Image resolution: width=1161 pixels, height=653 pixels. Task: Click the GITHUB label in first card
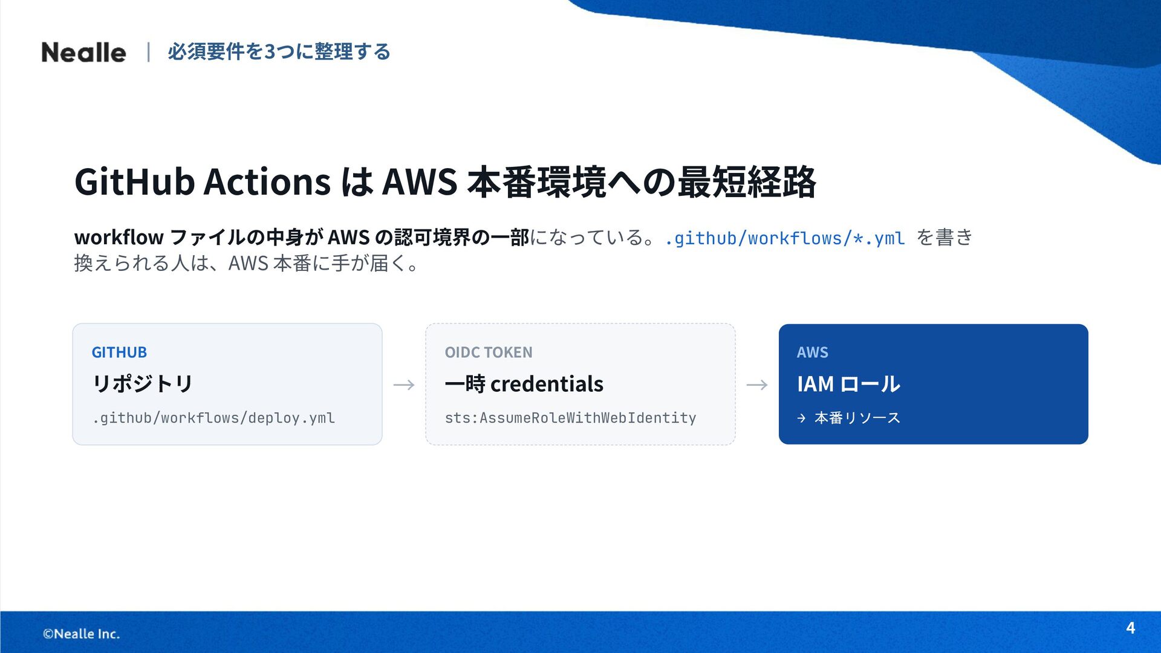click(119, 352)
